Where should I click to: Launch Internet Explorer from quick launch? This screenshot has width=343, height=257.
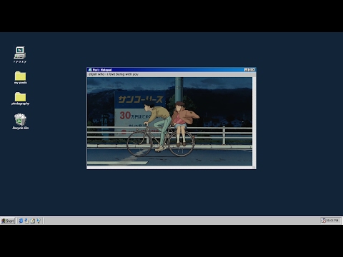(x=21, y=221)
